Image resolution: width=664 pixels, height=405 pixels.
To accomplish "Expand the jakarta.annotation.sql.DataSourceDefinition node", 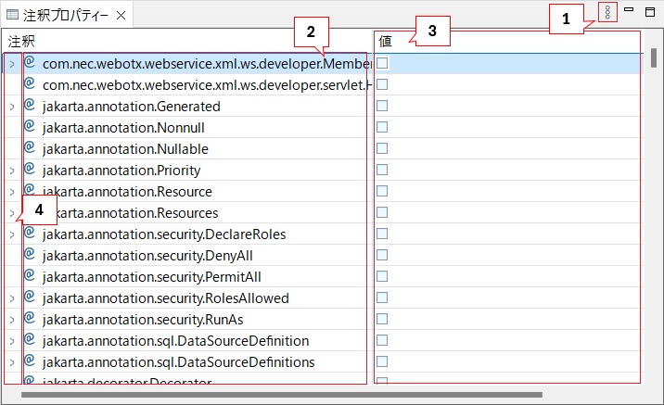I will point(12,341).
